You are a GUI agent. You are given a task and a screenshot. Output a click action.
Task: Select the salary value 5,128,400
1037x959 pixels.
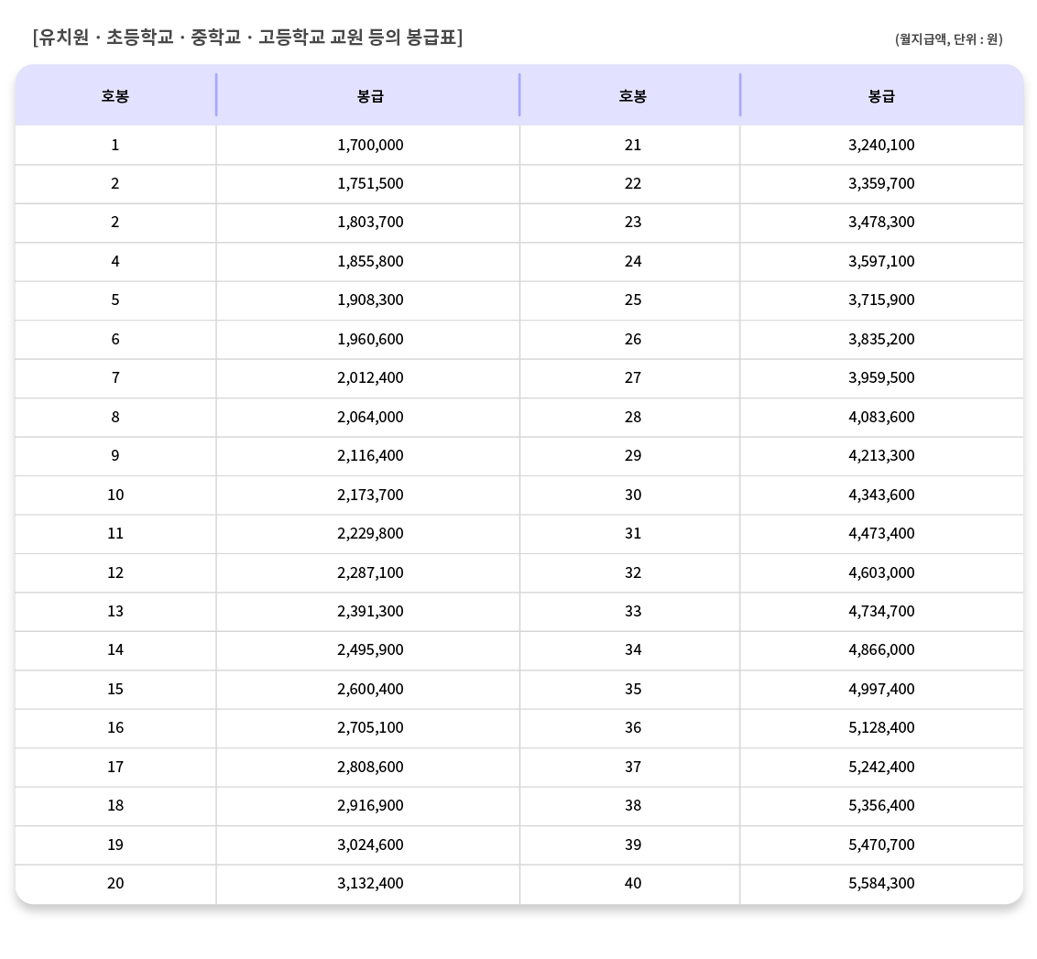881,727
